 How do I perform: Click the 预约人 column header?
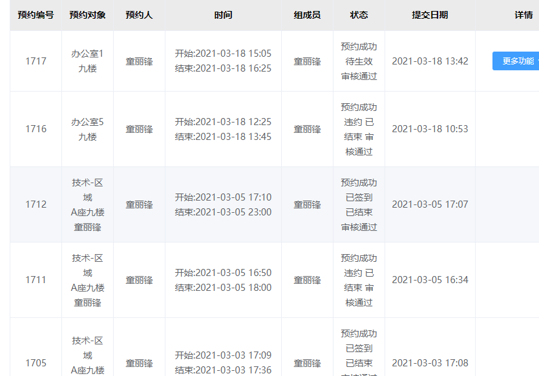(x=139, y=15)
